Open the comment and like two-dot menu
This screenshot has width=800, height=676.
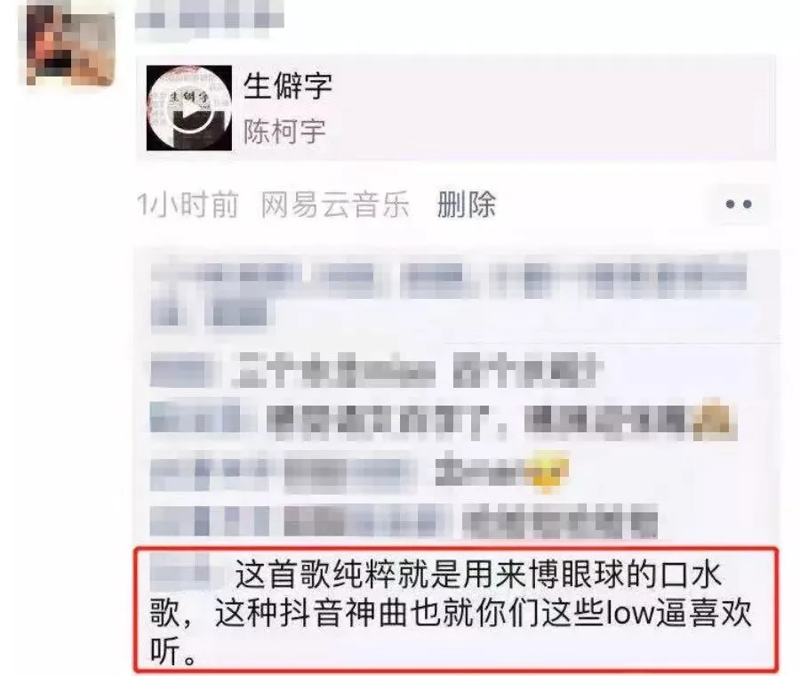point(739,205)
